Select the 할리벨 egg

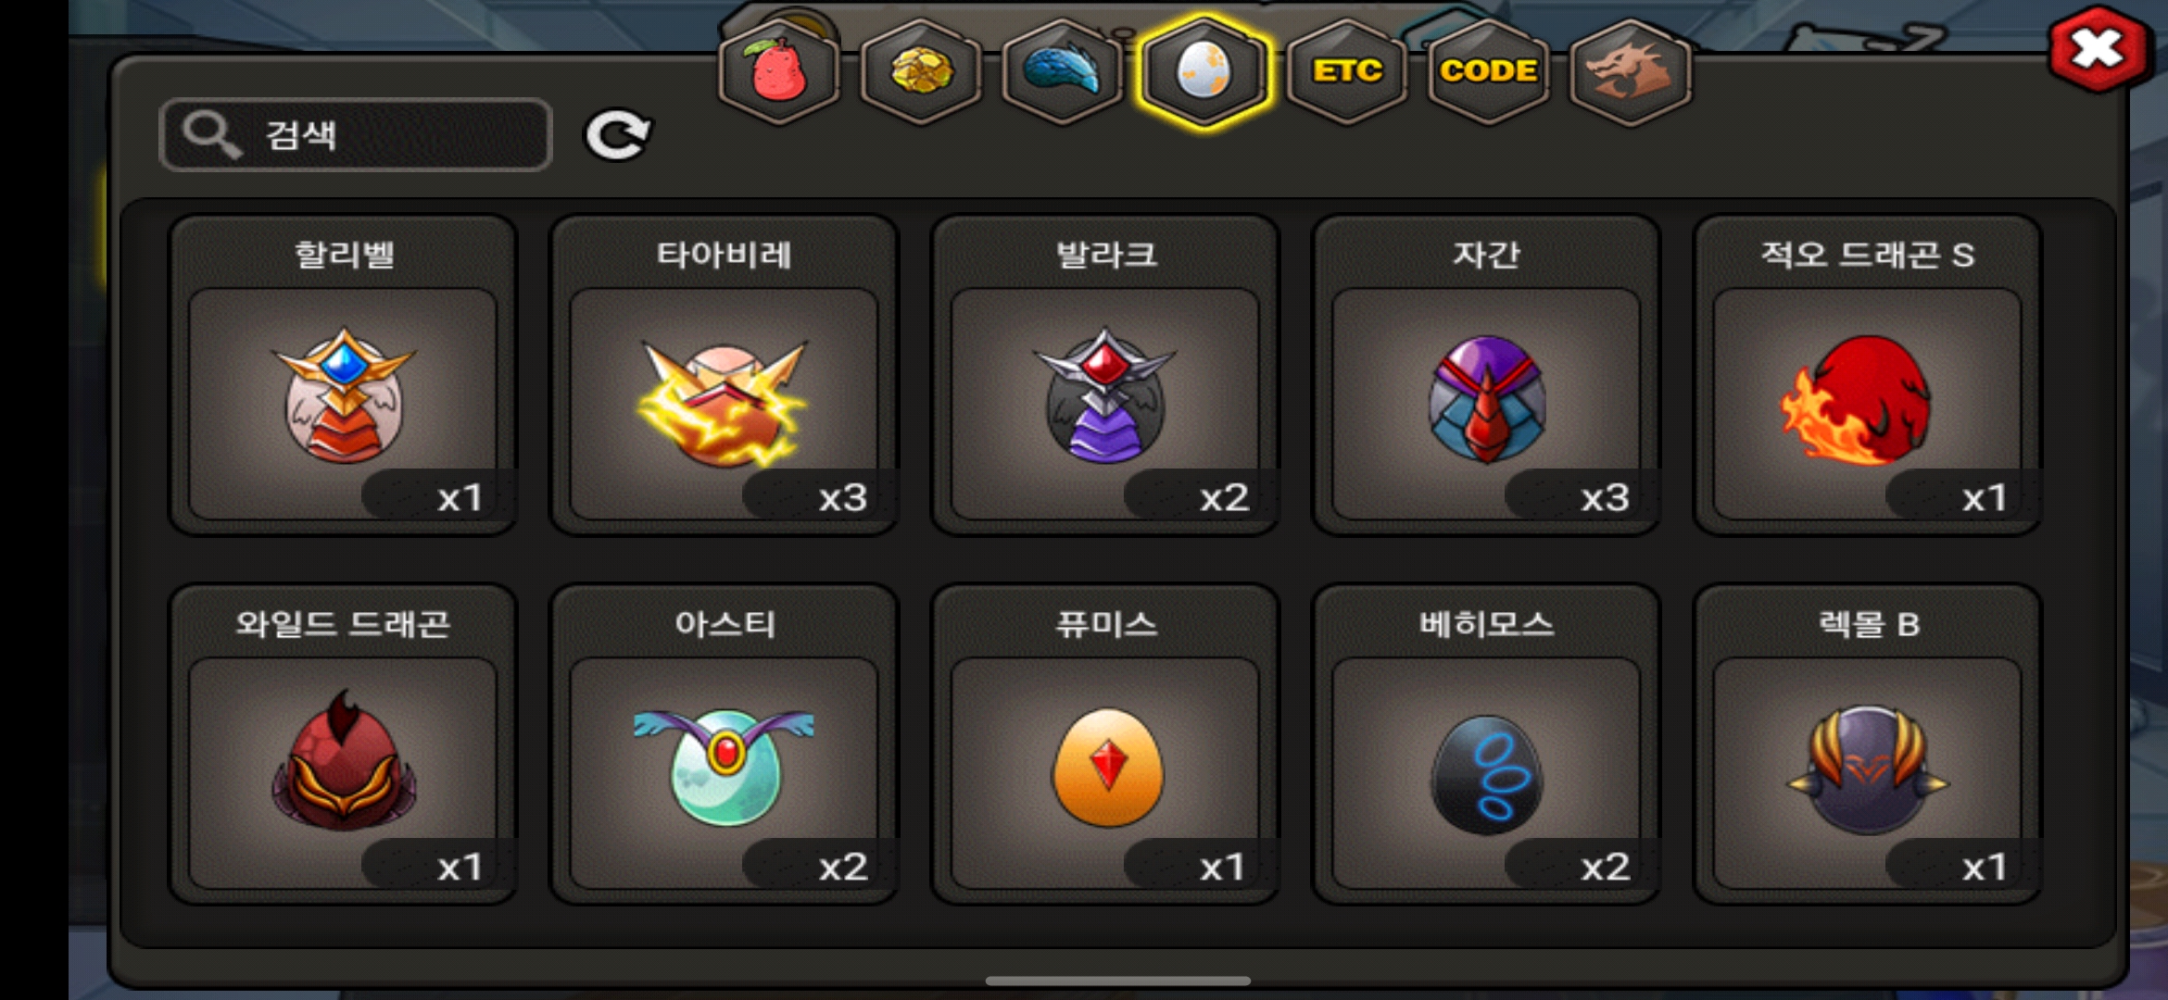[343, 375]
